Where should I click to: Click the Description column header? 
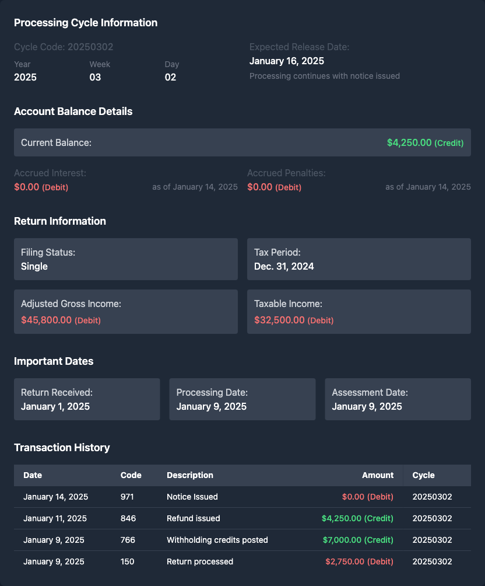pyautogui.click(x=190, y=475)
